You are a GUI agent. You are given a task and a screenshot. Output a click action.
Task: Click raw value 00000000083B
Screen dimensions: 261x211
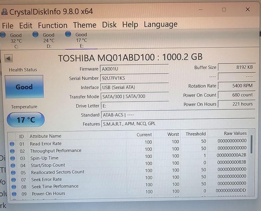[x=232, y=162]
